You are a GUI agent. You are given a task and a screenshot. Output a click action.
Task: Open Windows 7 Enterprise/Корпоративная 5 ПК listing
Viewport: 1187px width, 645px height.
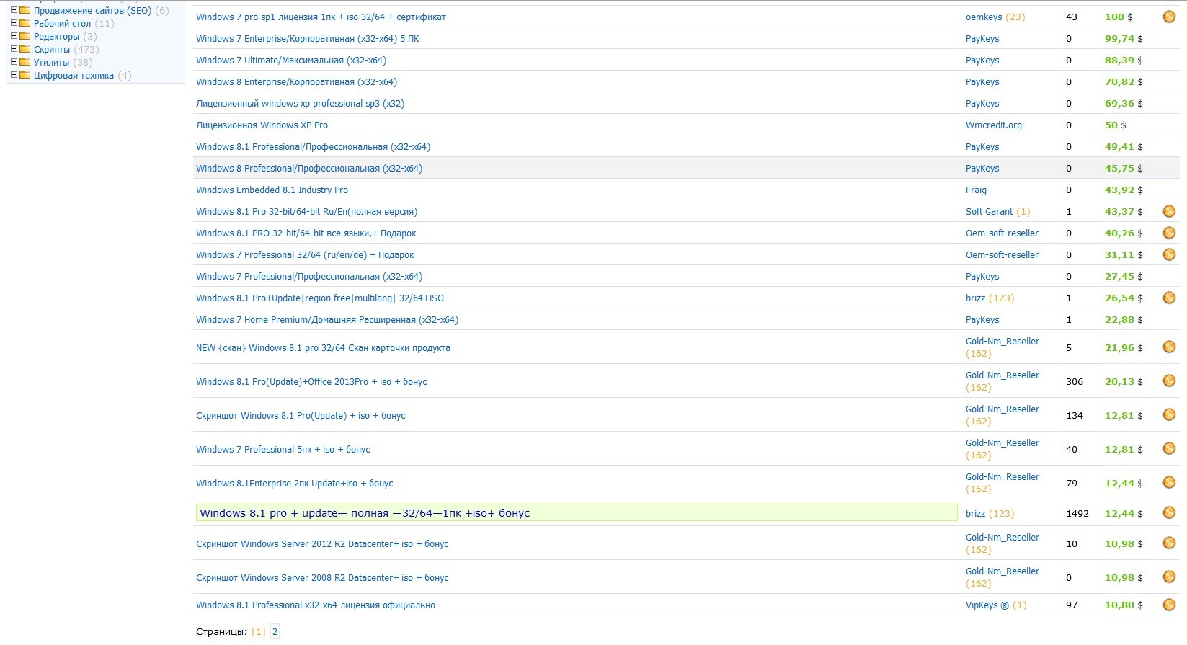(308, 38)
